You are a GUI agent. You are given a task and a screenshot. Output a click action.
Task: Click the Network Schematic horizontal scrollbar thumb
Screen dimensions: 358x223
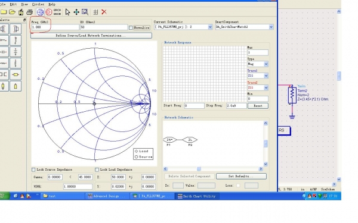pos(199,169)
